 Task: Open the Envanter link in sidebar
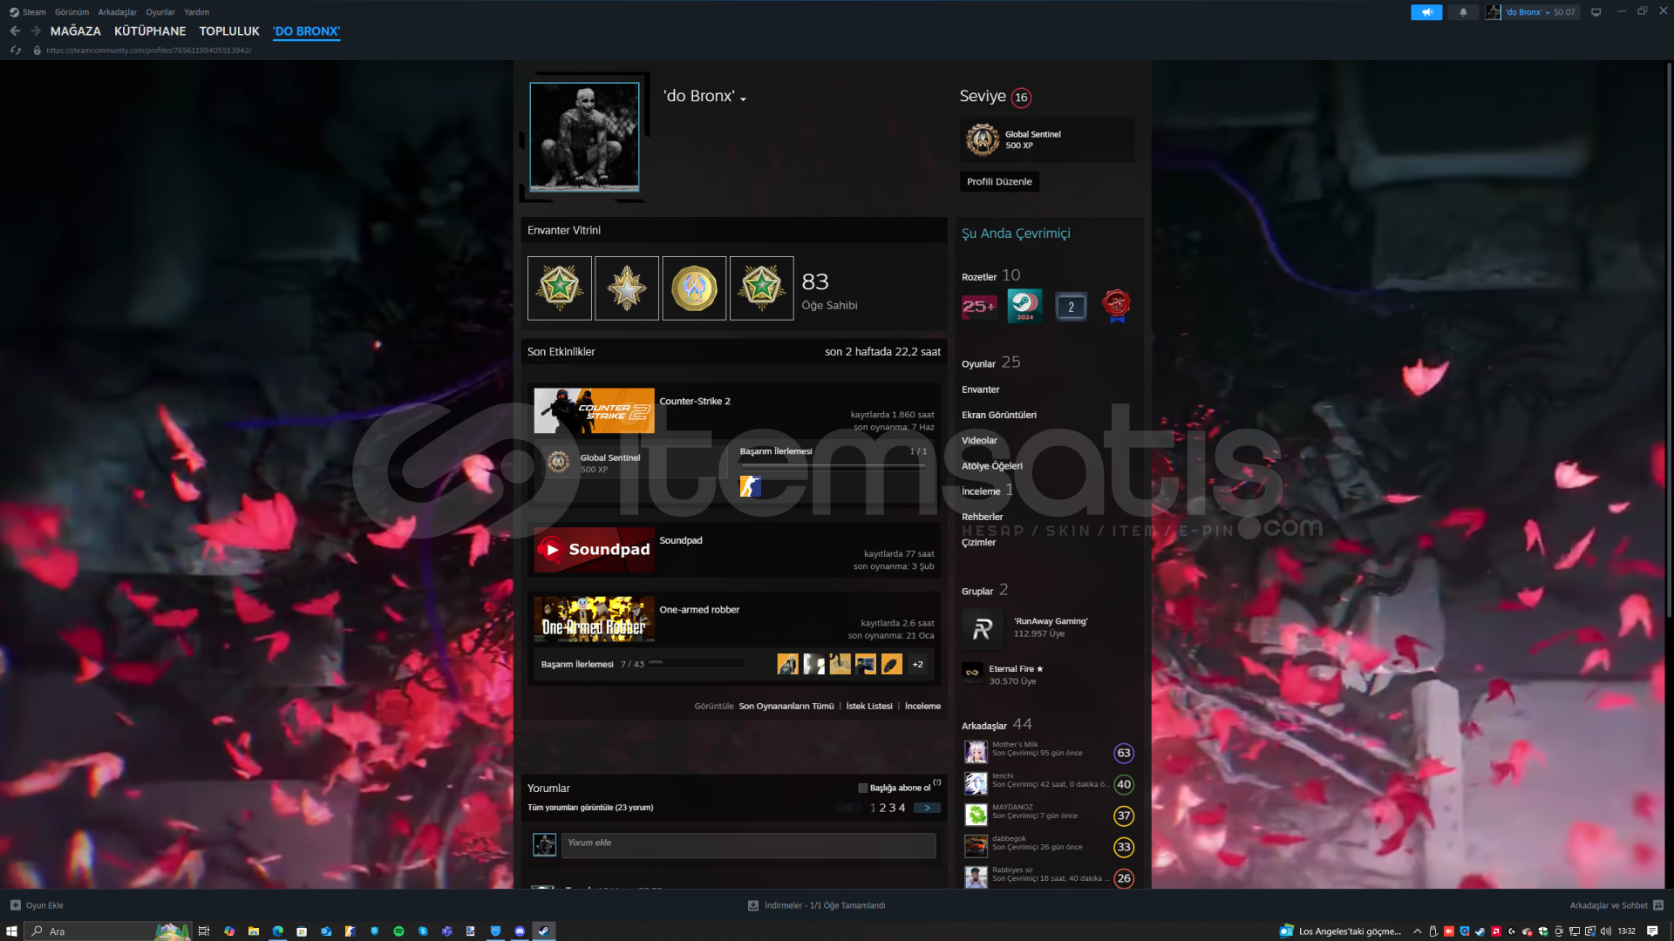tap(981, 389)
